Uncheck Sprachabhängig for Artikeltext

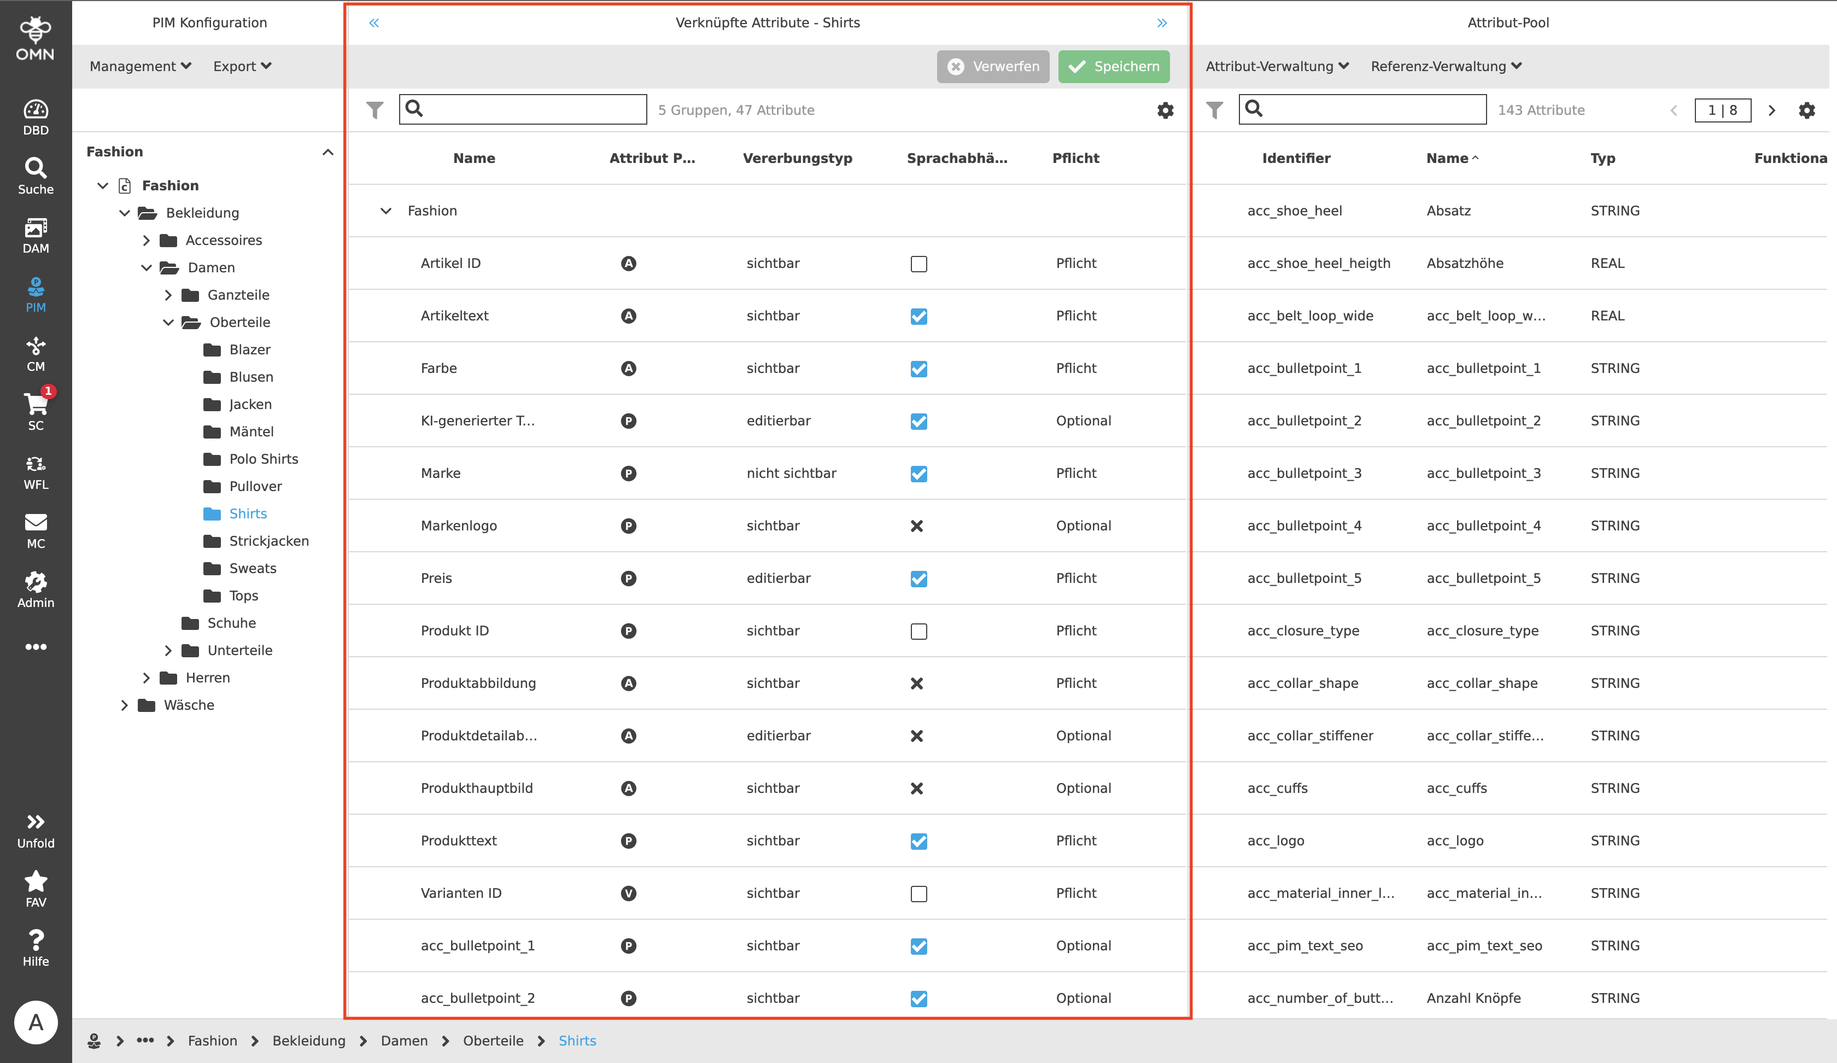(918, 317)
